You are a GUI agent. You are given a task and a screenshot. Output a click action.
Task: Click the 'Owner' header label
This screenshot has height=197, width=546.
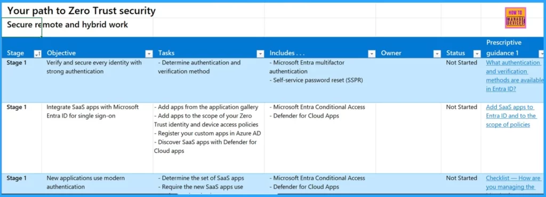[391, 53]
